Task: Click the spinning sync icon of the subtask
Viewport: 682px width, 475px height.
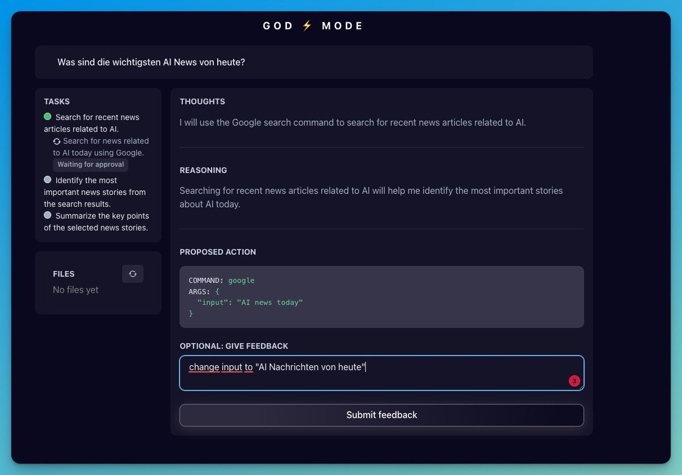Action: (57, 141)
